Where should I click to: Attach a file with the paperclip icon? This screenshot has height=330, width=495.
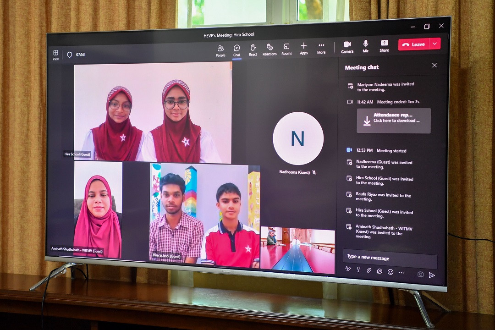[369, 270]
